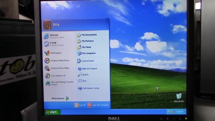Click the green start button
215x121 pixels.
click(52, 112)
